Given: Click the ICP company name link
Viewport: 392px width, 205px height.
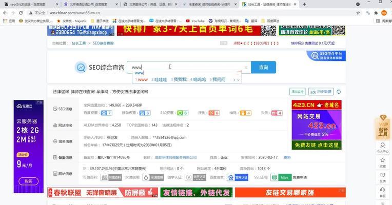Looking at the screenshot, I should [176, 157].
